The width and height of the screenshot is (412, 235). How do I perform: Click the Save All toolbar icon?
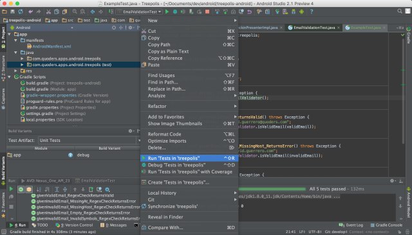[x=12, y=12]
